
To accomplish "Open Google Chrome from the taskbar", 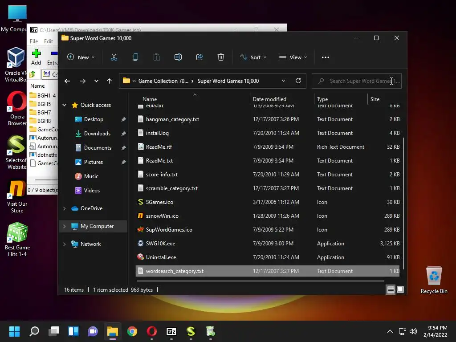I will click(132, 331).
